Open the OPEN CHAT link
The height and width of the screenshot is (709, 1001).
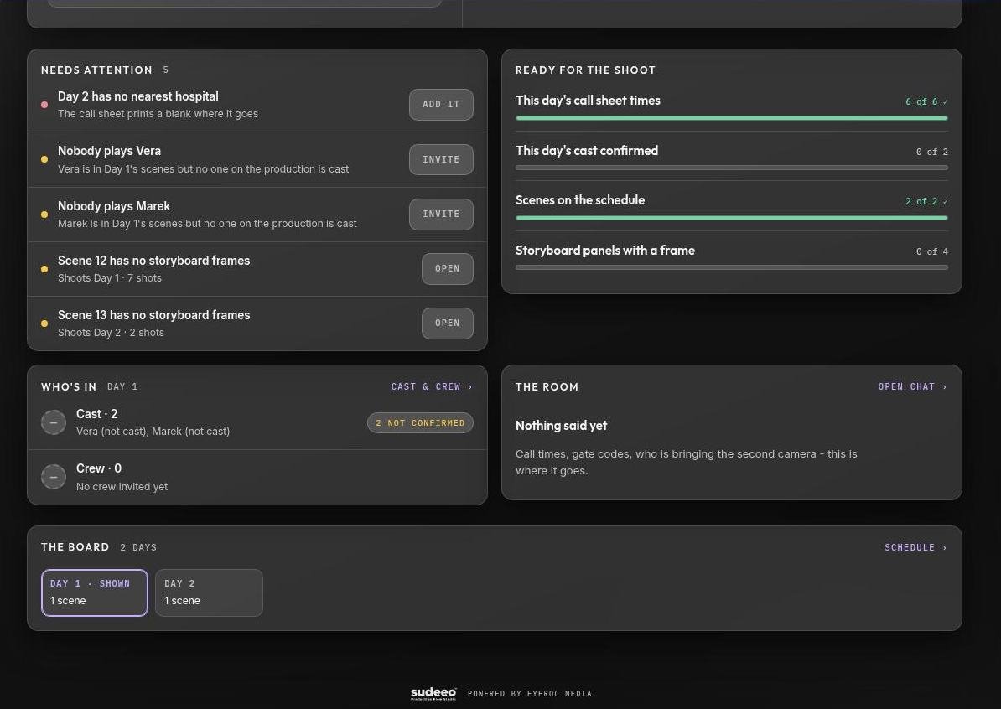pyautogui.click(x=912, y=386)
